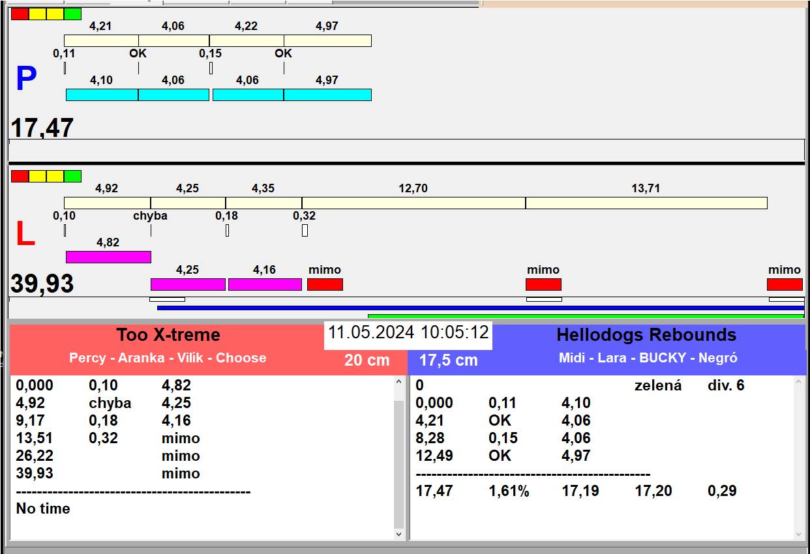810x554 pixels.
Task: Click the blue progress bar under lane L
Action: [x=480, y=308]
